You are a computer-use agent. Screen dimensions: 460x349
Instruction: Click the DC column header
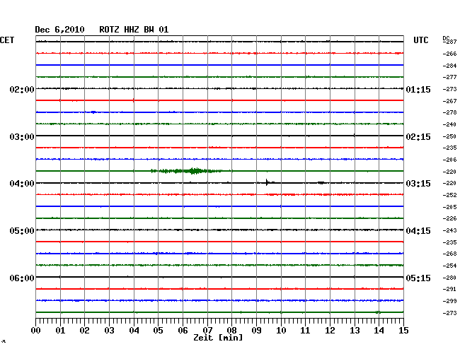point(446,38)
